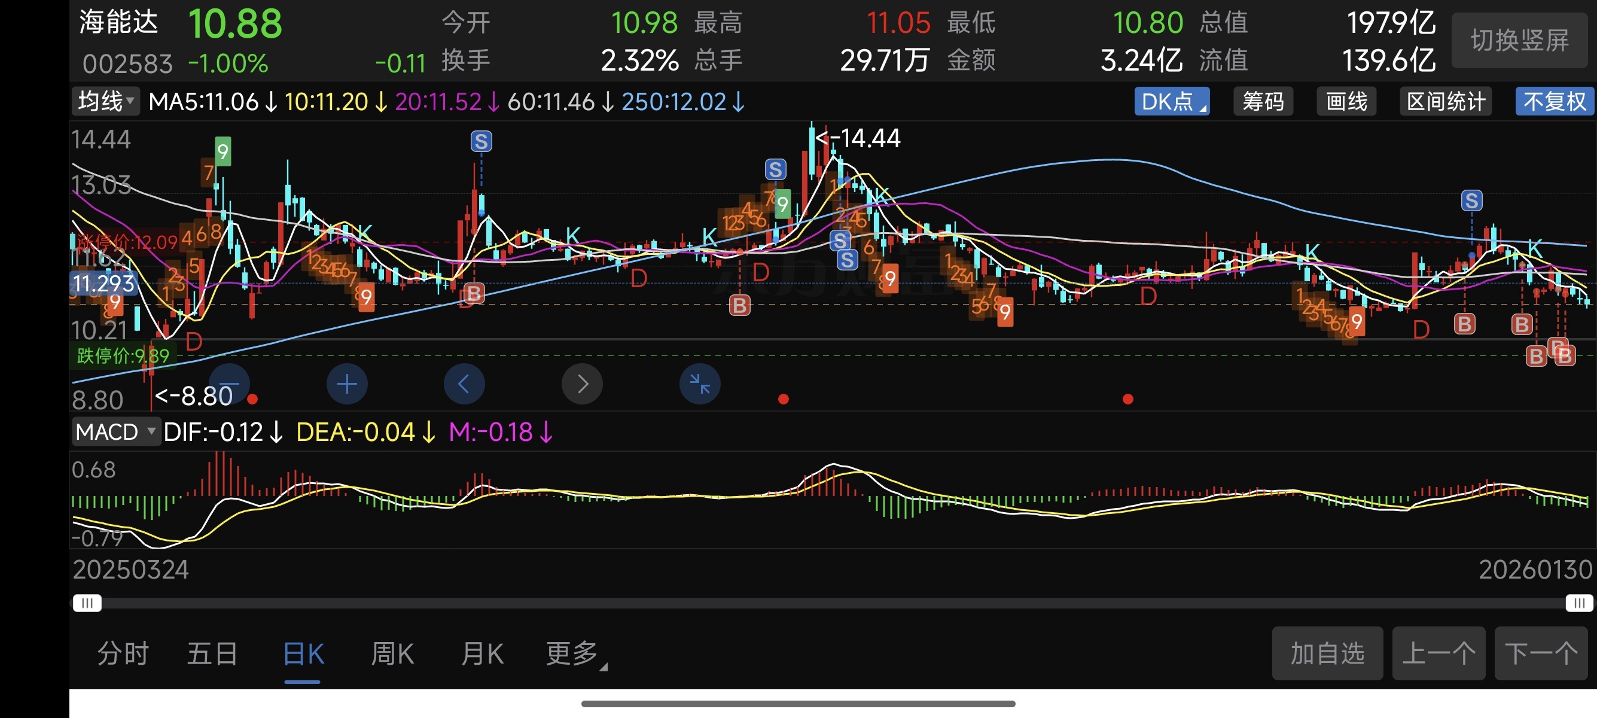Viewport: 1597px width, 718px height.
Task: Tap the B buy marker below 11.293 line
Action: pos(474,293)
